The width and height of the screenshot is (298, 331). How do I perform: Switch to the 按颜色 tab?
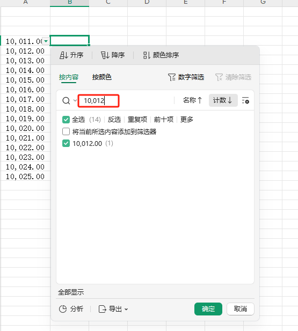click(101, 77)
